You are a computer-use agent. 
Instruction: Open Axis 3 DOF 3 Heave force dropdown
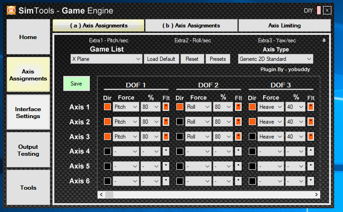[x=271, y=137]
